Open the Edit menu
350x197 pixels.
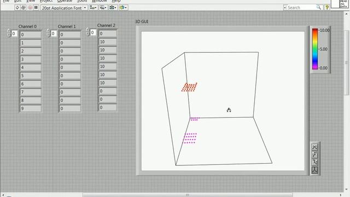click(17, 1)
